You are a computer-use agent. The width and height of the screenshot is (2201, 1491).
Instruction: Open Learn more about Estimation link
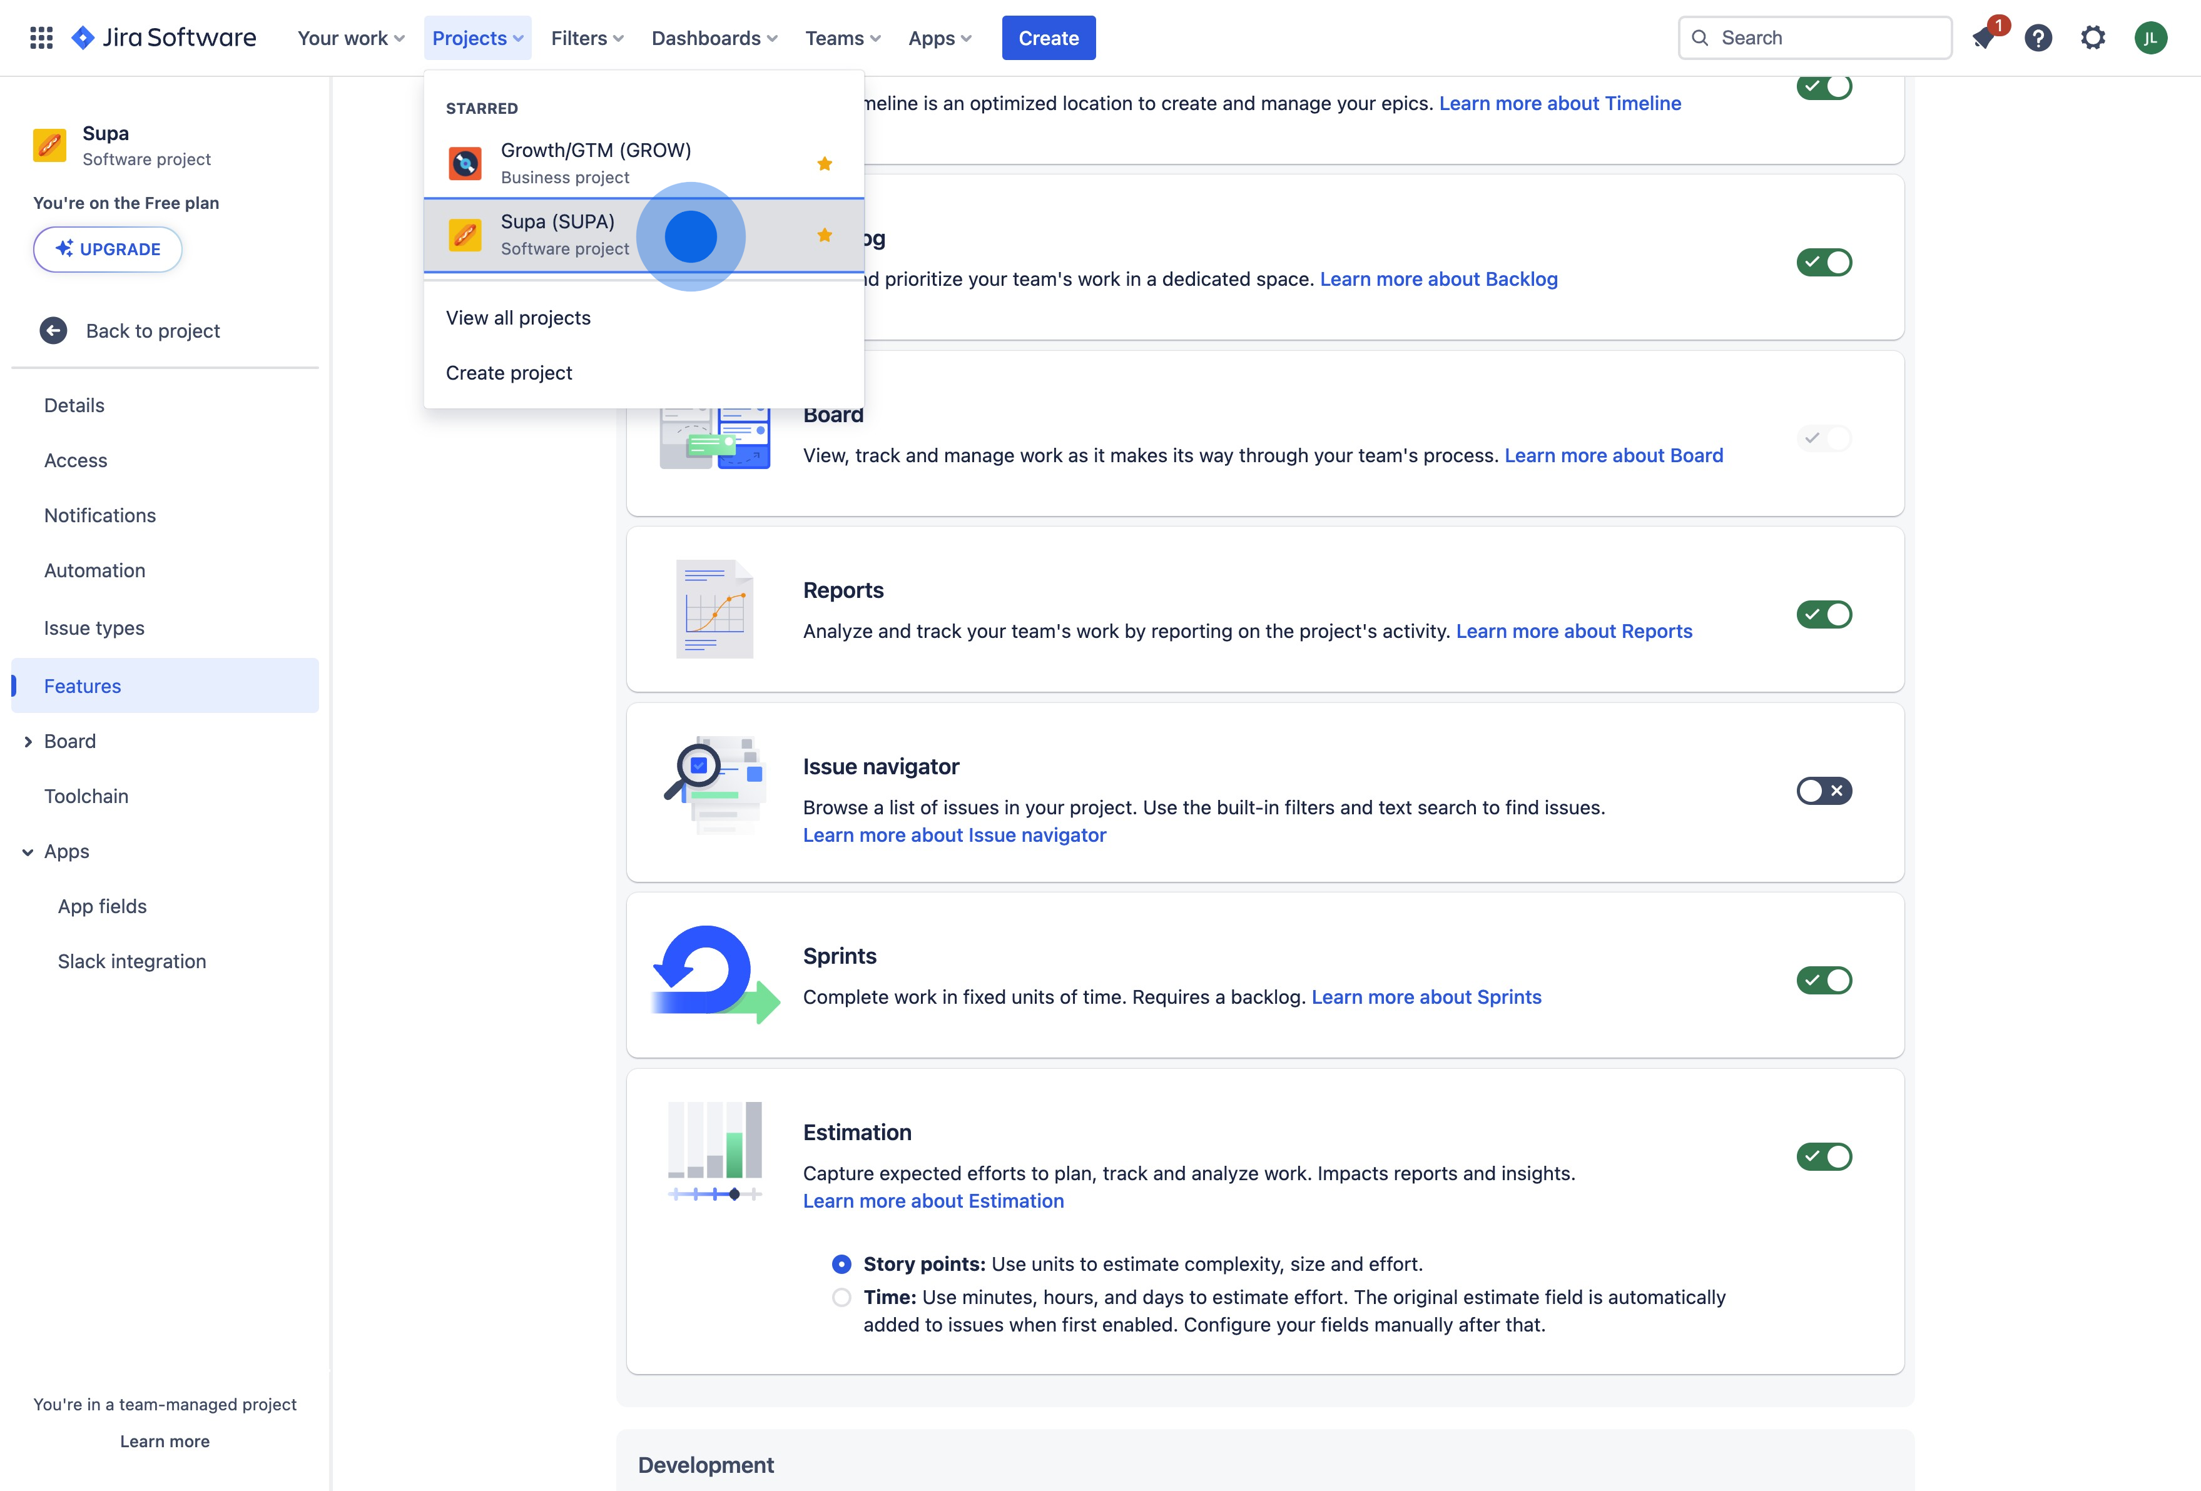point(934,1200)
